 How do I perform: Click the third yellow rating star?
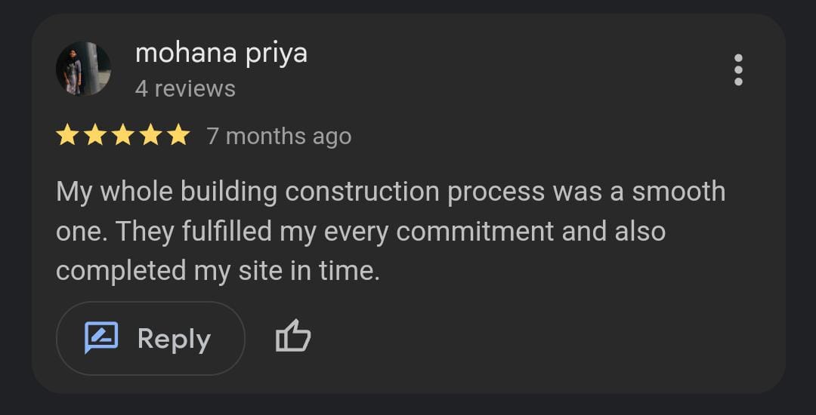click(x=122, y=136)
